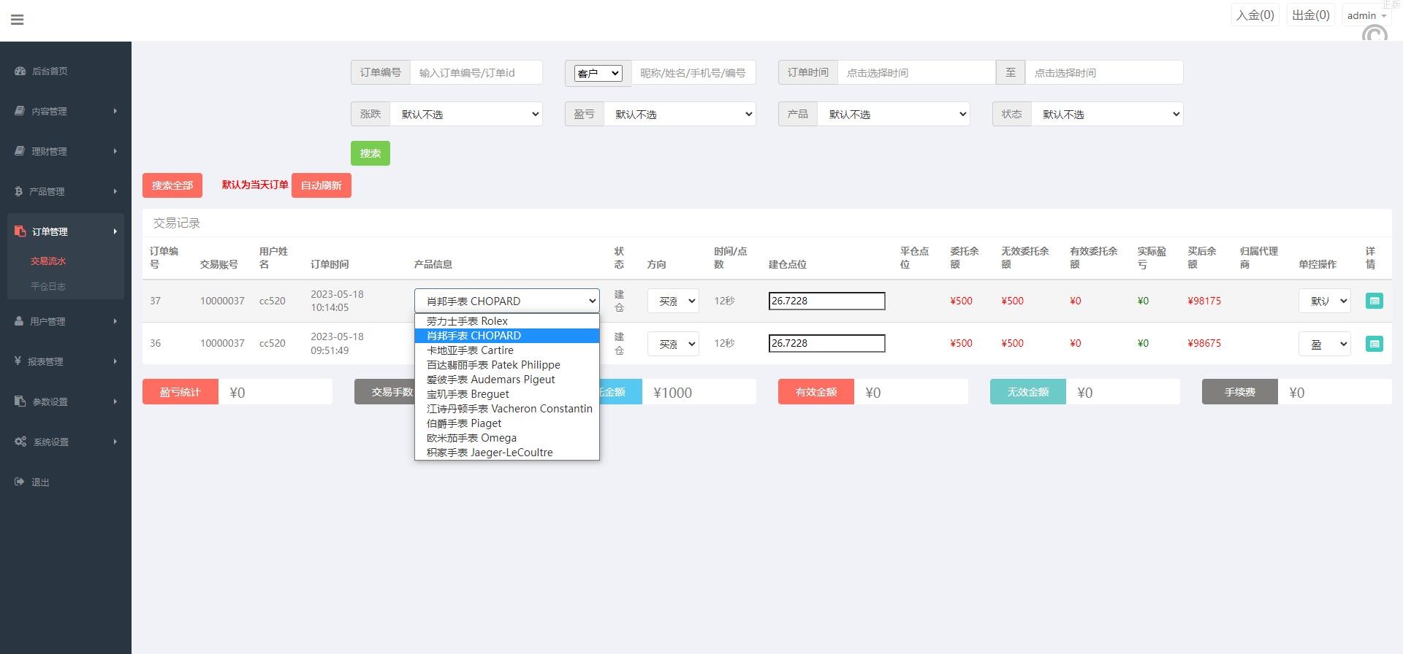The width and height of the screenshot is (1403, 654).
Task: Click the 订单编号 input field
Action: coord(476,73)
